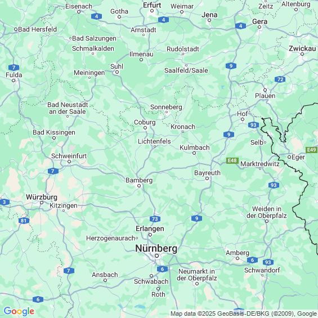Click the A93 shield near Hof
Screen dimensions: 318x318
[x=253, y=125]
